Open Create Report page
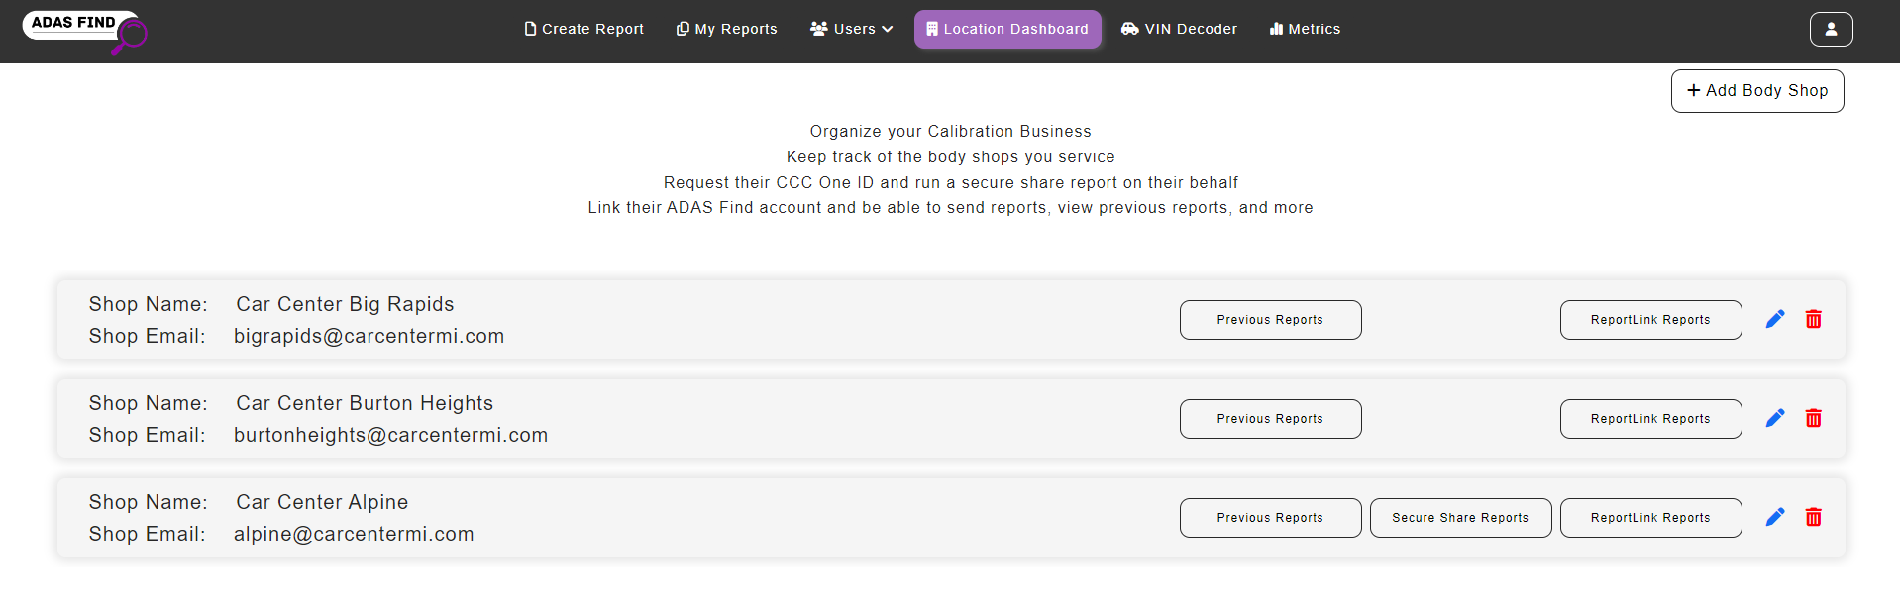 click(583, 29)
